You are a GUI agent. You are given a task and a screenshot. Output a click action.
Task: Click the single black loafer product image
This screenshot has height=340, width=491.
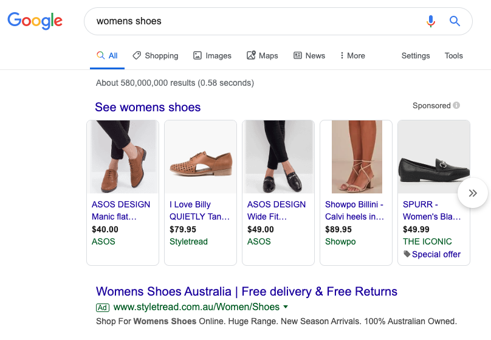point(434,157)
